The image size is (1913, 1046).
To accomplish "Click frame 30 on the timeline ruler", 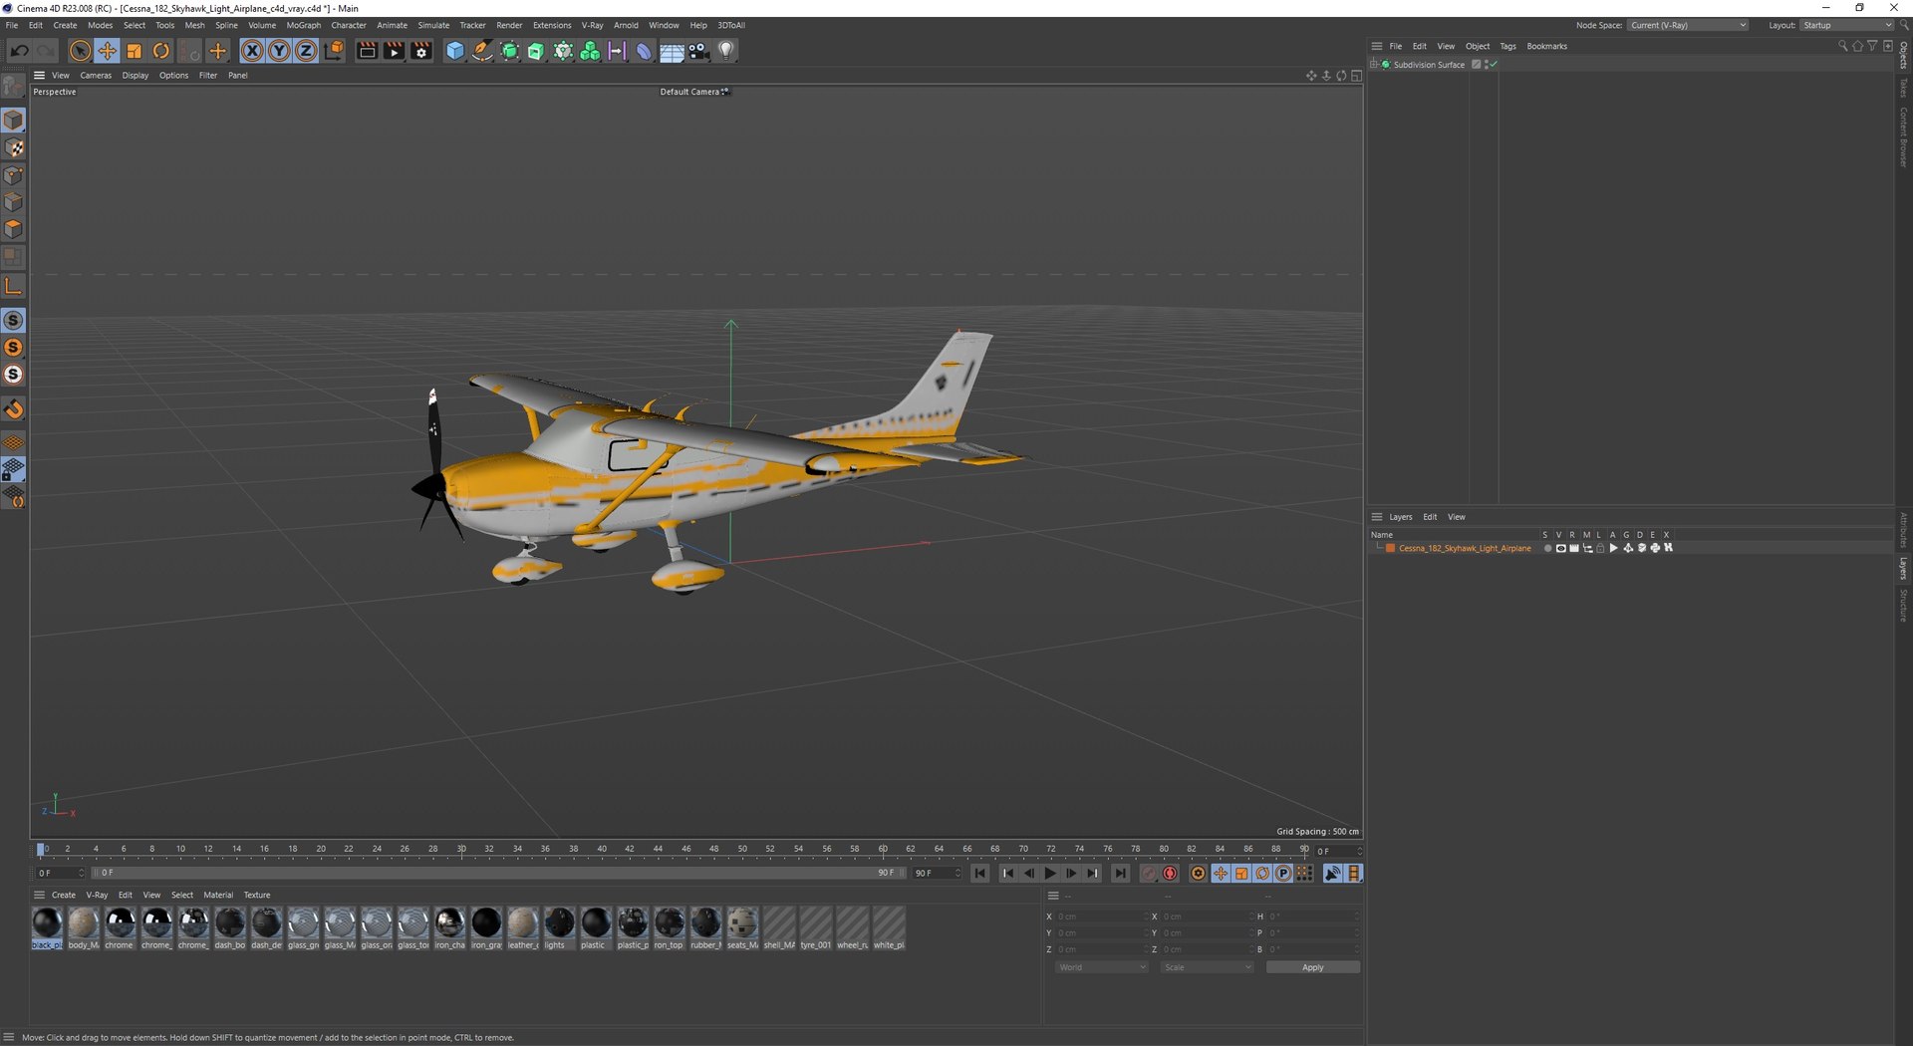I will pos(461,849).
